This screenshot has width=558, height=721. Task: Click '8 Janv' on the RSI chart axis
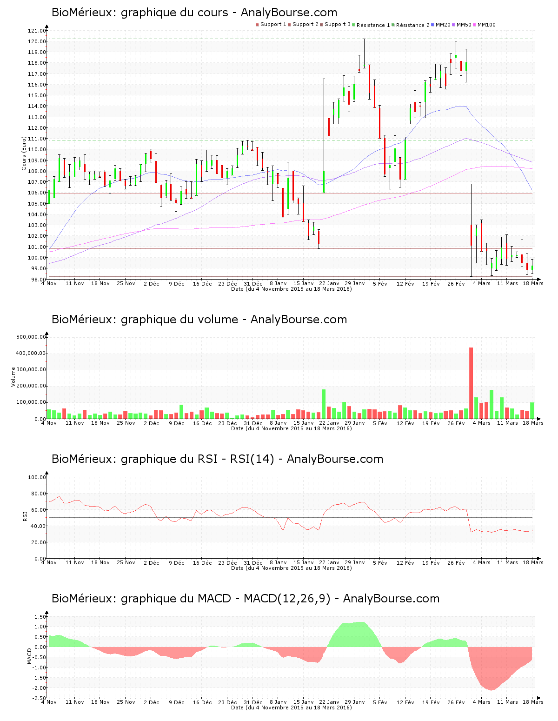click(278, 563)
